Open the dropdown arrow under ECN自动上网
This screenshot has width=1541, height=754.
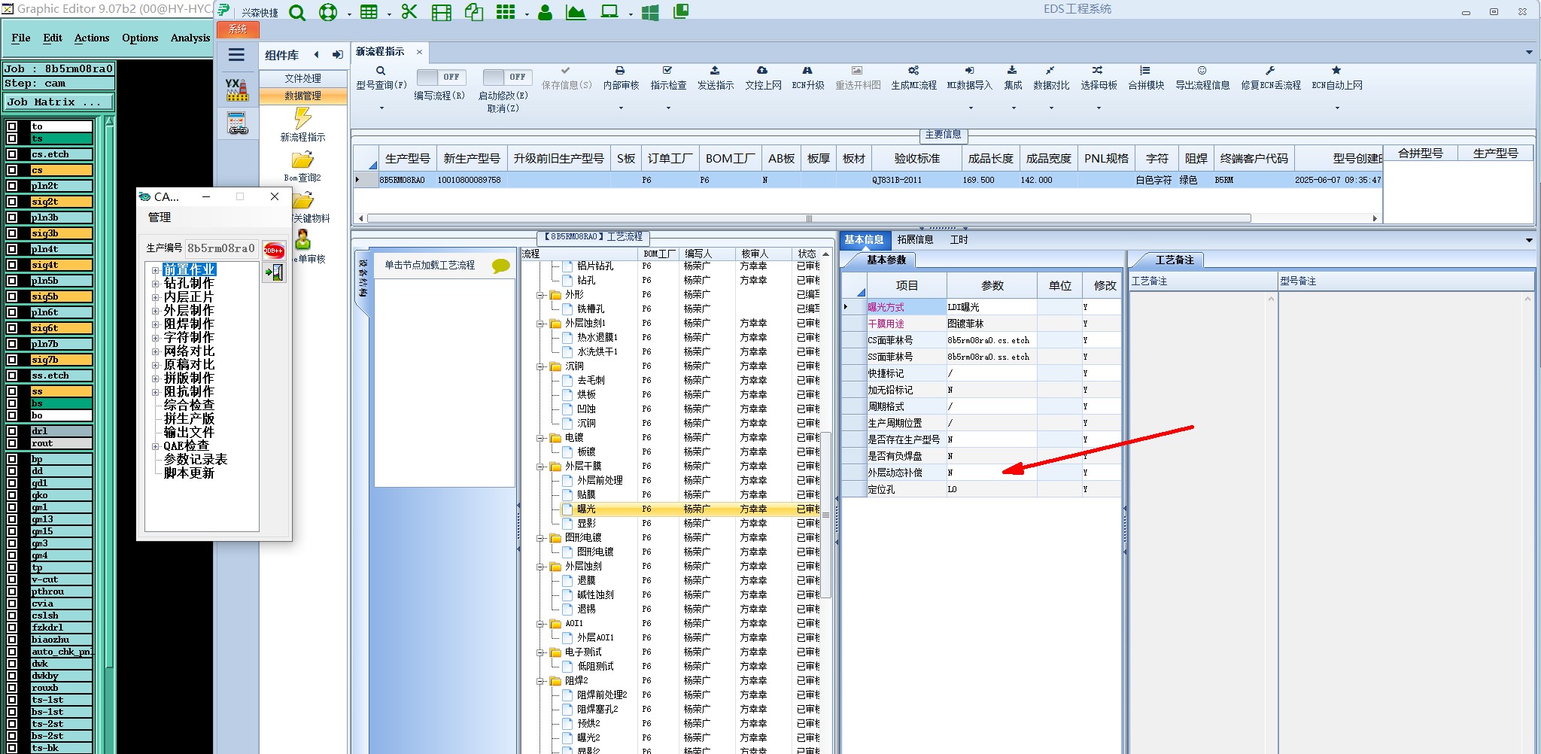[x=1337, y=108]
